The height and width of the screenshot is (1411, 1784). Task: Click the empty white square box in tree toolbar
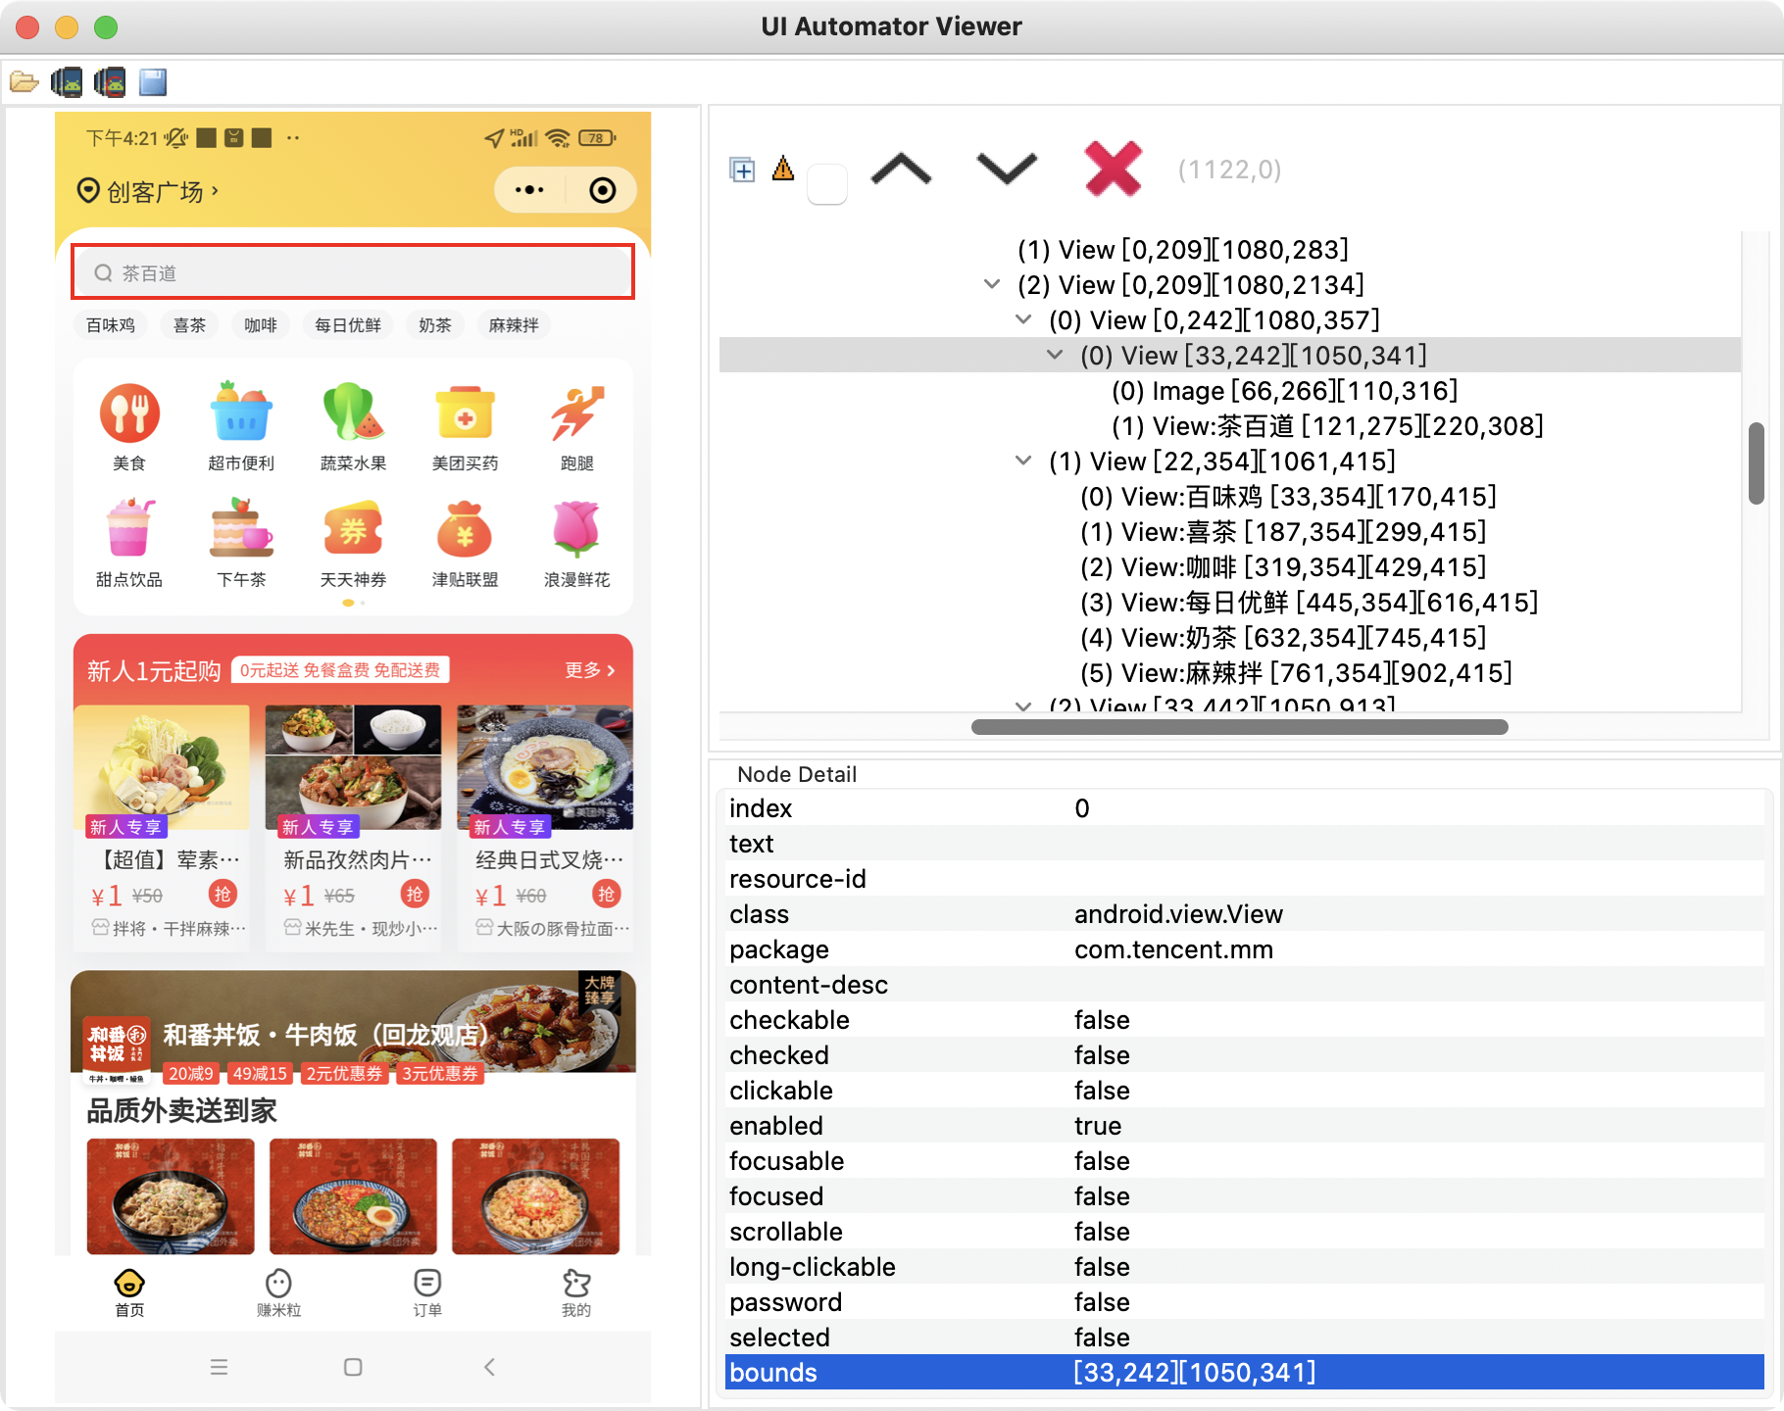coord(826,184)
